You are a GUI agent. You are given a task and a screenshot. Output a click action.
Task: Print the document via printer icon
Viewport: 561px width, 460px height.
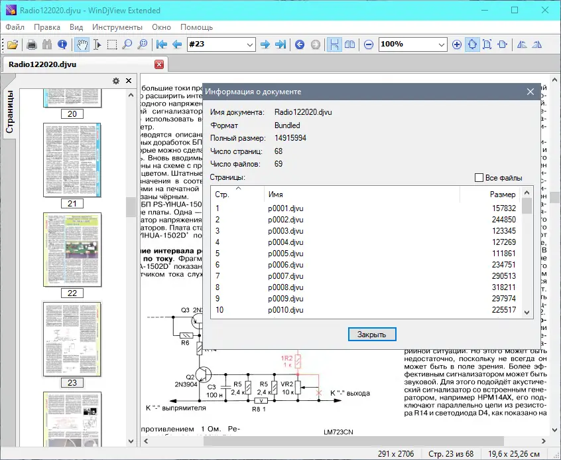click(x=32, y=44)
